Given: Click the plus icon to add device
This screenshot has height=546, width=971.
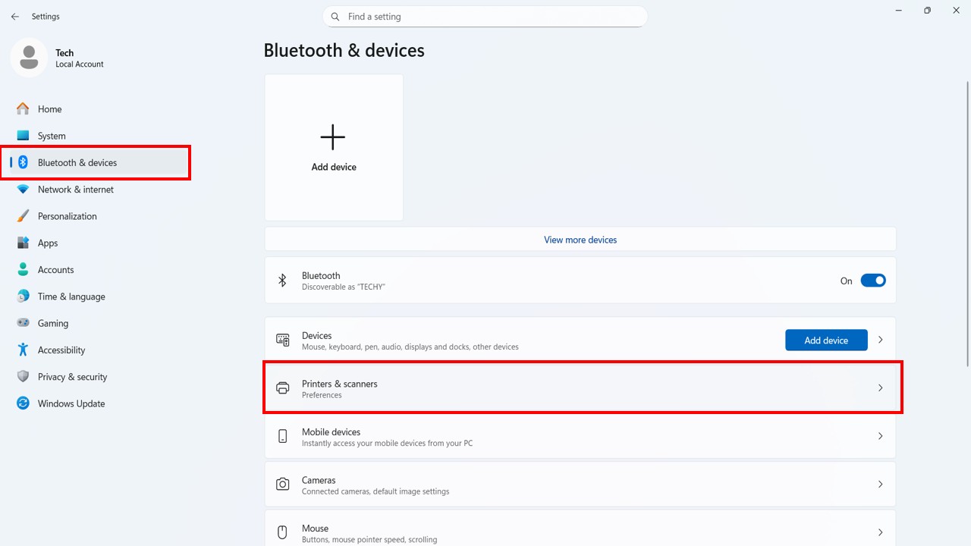Looking at the screenshot, I should pyautogui.click(x=333, y=137).
